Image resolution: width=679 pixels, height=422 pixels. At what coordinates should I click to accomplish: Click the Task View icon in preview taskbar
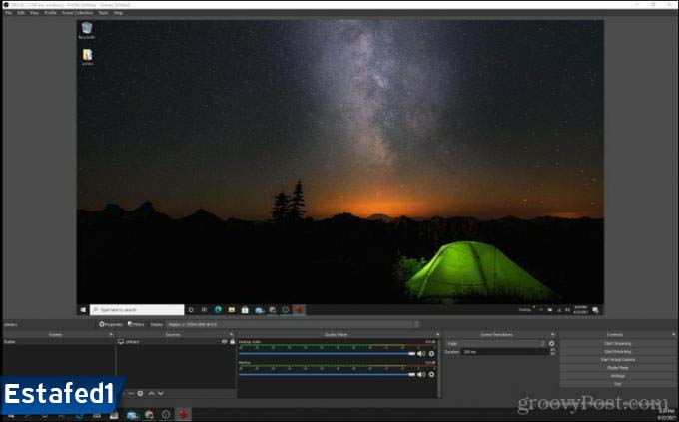[204, 310]
